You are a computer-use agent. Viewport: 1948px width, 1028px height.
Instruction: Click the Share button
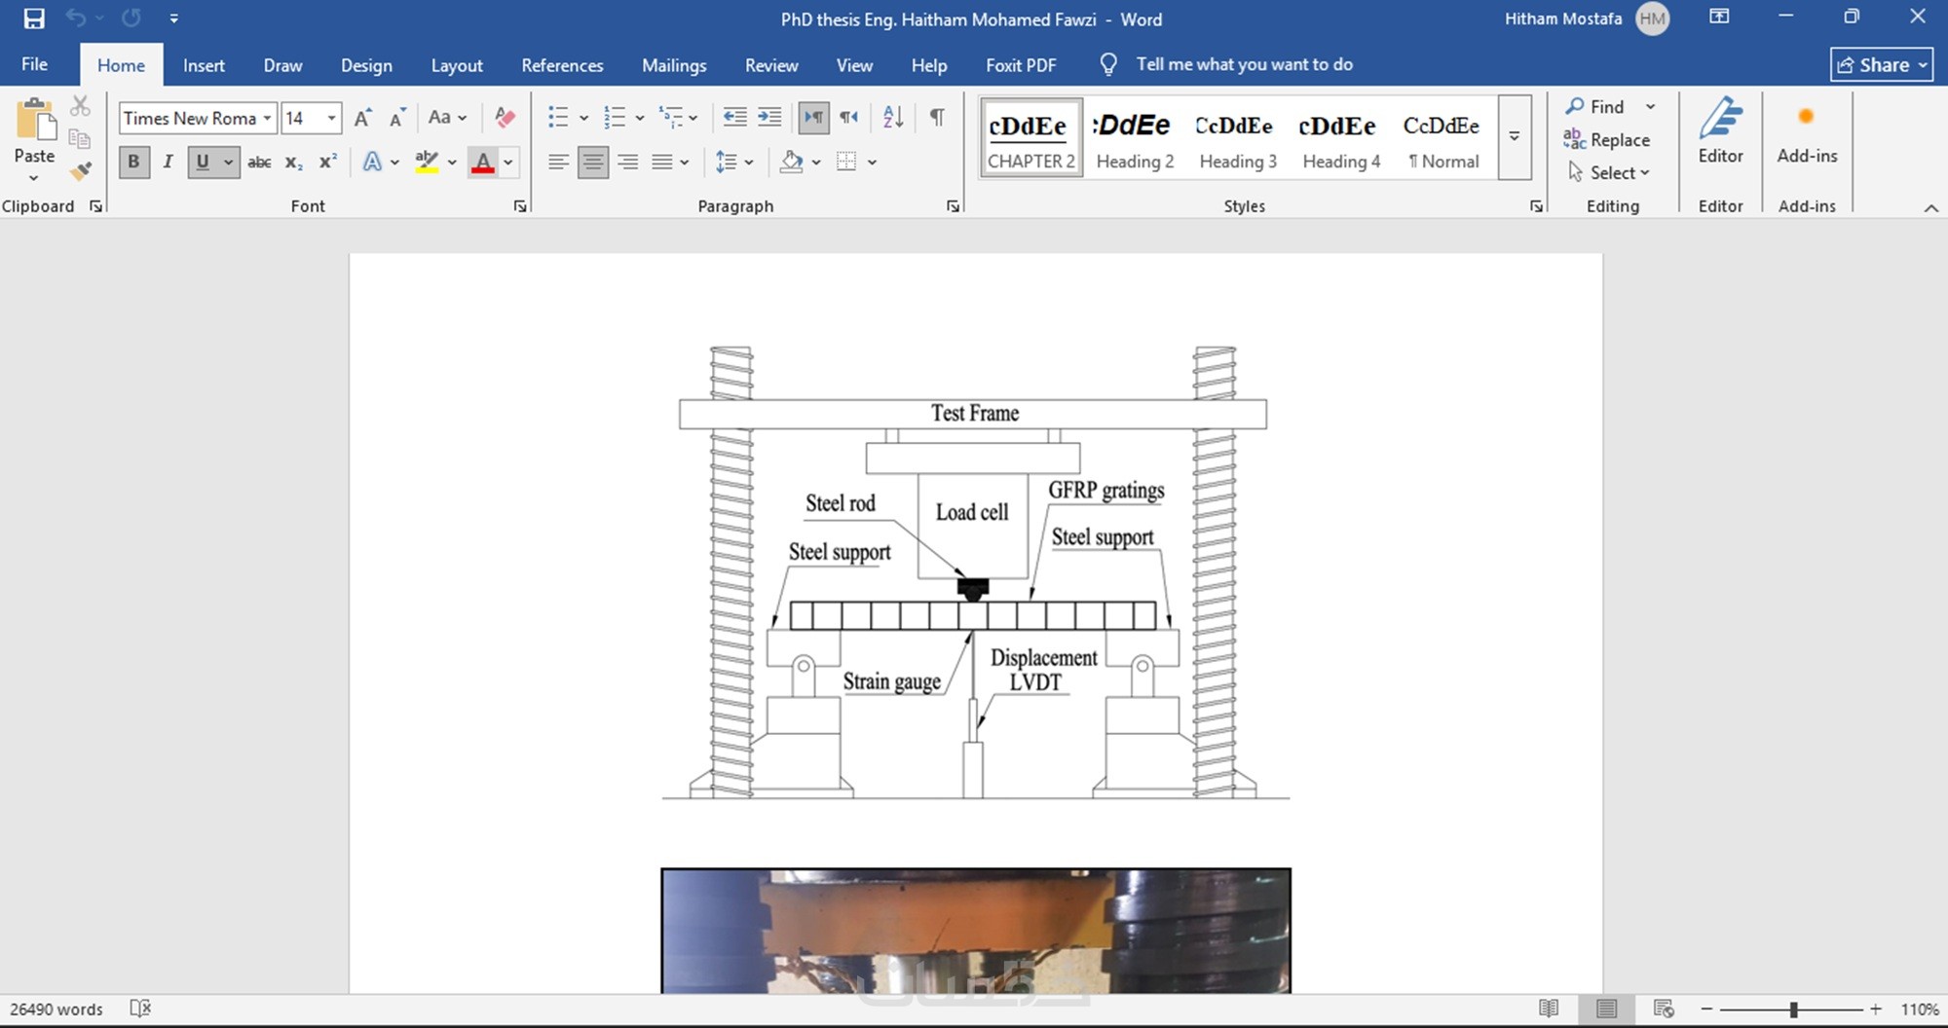click(1881, 65)
